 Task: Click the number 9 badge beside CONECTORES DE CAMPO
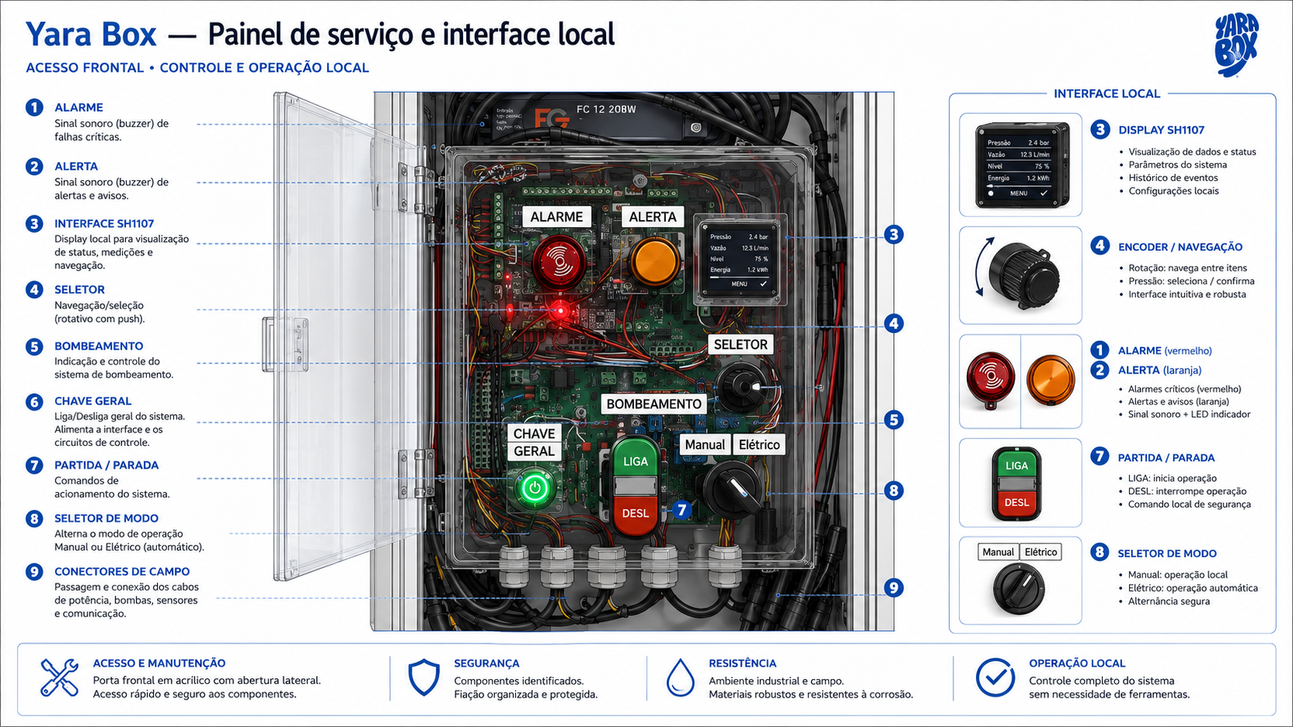tap(34, 572)
